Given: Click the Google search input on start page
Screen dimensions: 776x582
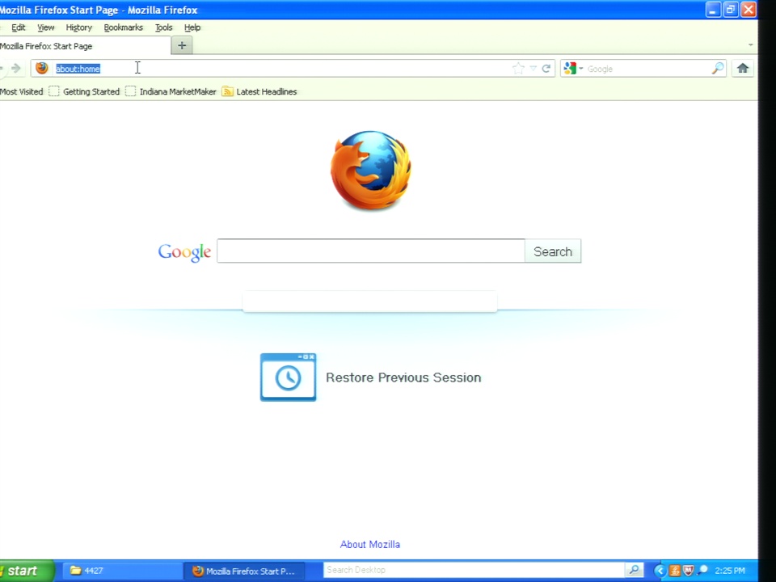Looking at the screenshot, I should click(x=371, y=251).
